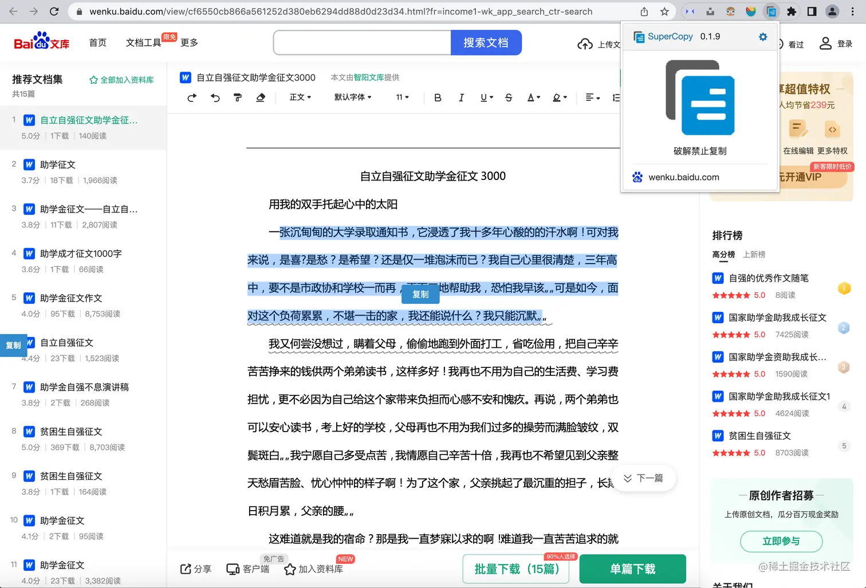Click the 单篇下载 button

point(633,569)
